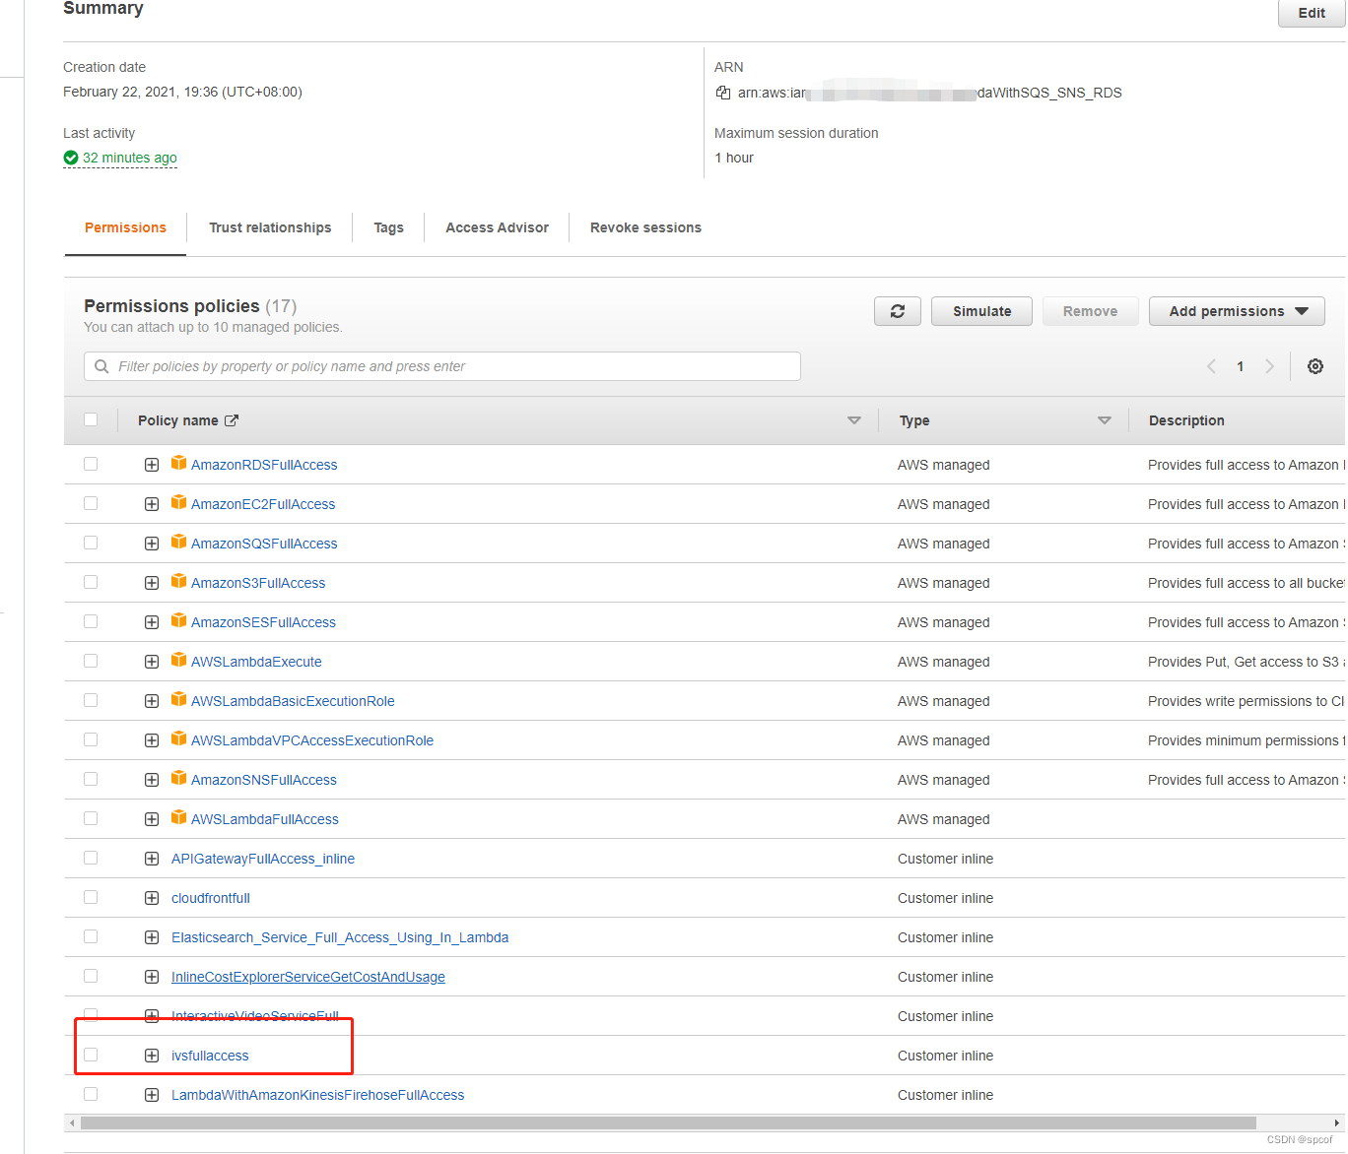Click the Remove button
Image resolution: width=1348 pixels, height=1154 pixels.
(x=1090, y=311)
